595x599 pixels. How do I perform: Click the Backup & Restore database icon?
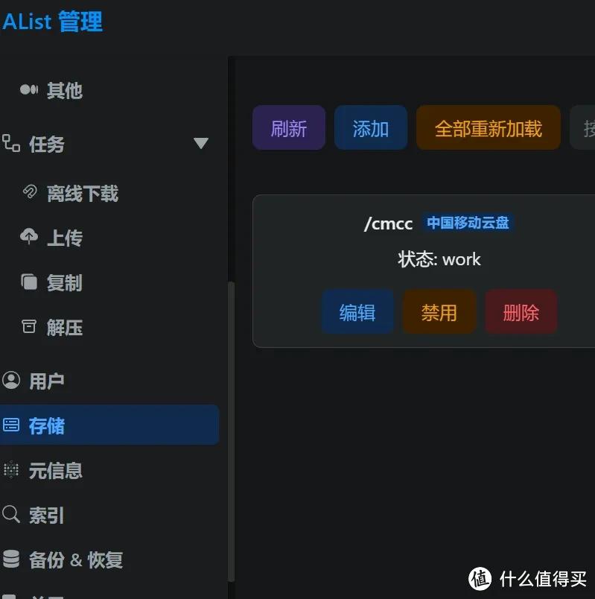coord(11,560)
